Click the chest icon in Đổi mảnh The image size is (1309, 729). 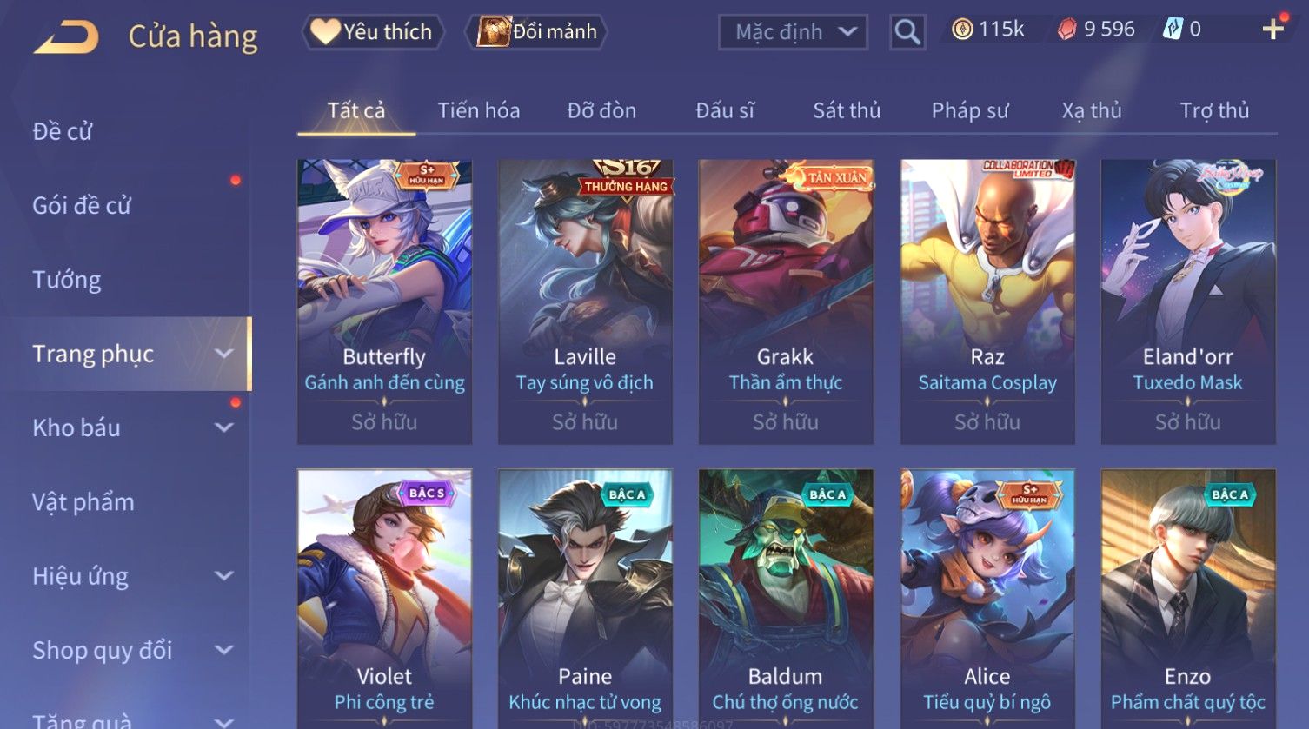pyautogui.click(x=493, y=31)
